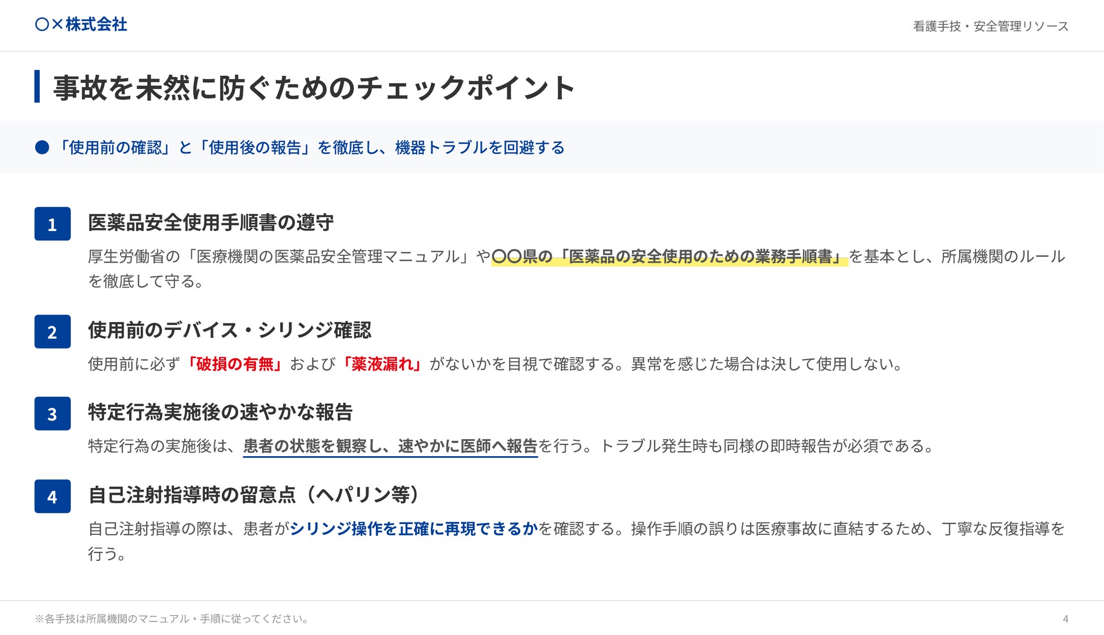Viewport: 1104px width, 635px height.
Task: Click the heading 使用前のデバイス・シリンジ確認
Action: [x=229, y=330]
